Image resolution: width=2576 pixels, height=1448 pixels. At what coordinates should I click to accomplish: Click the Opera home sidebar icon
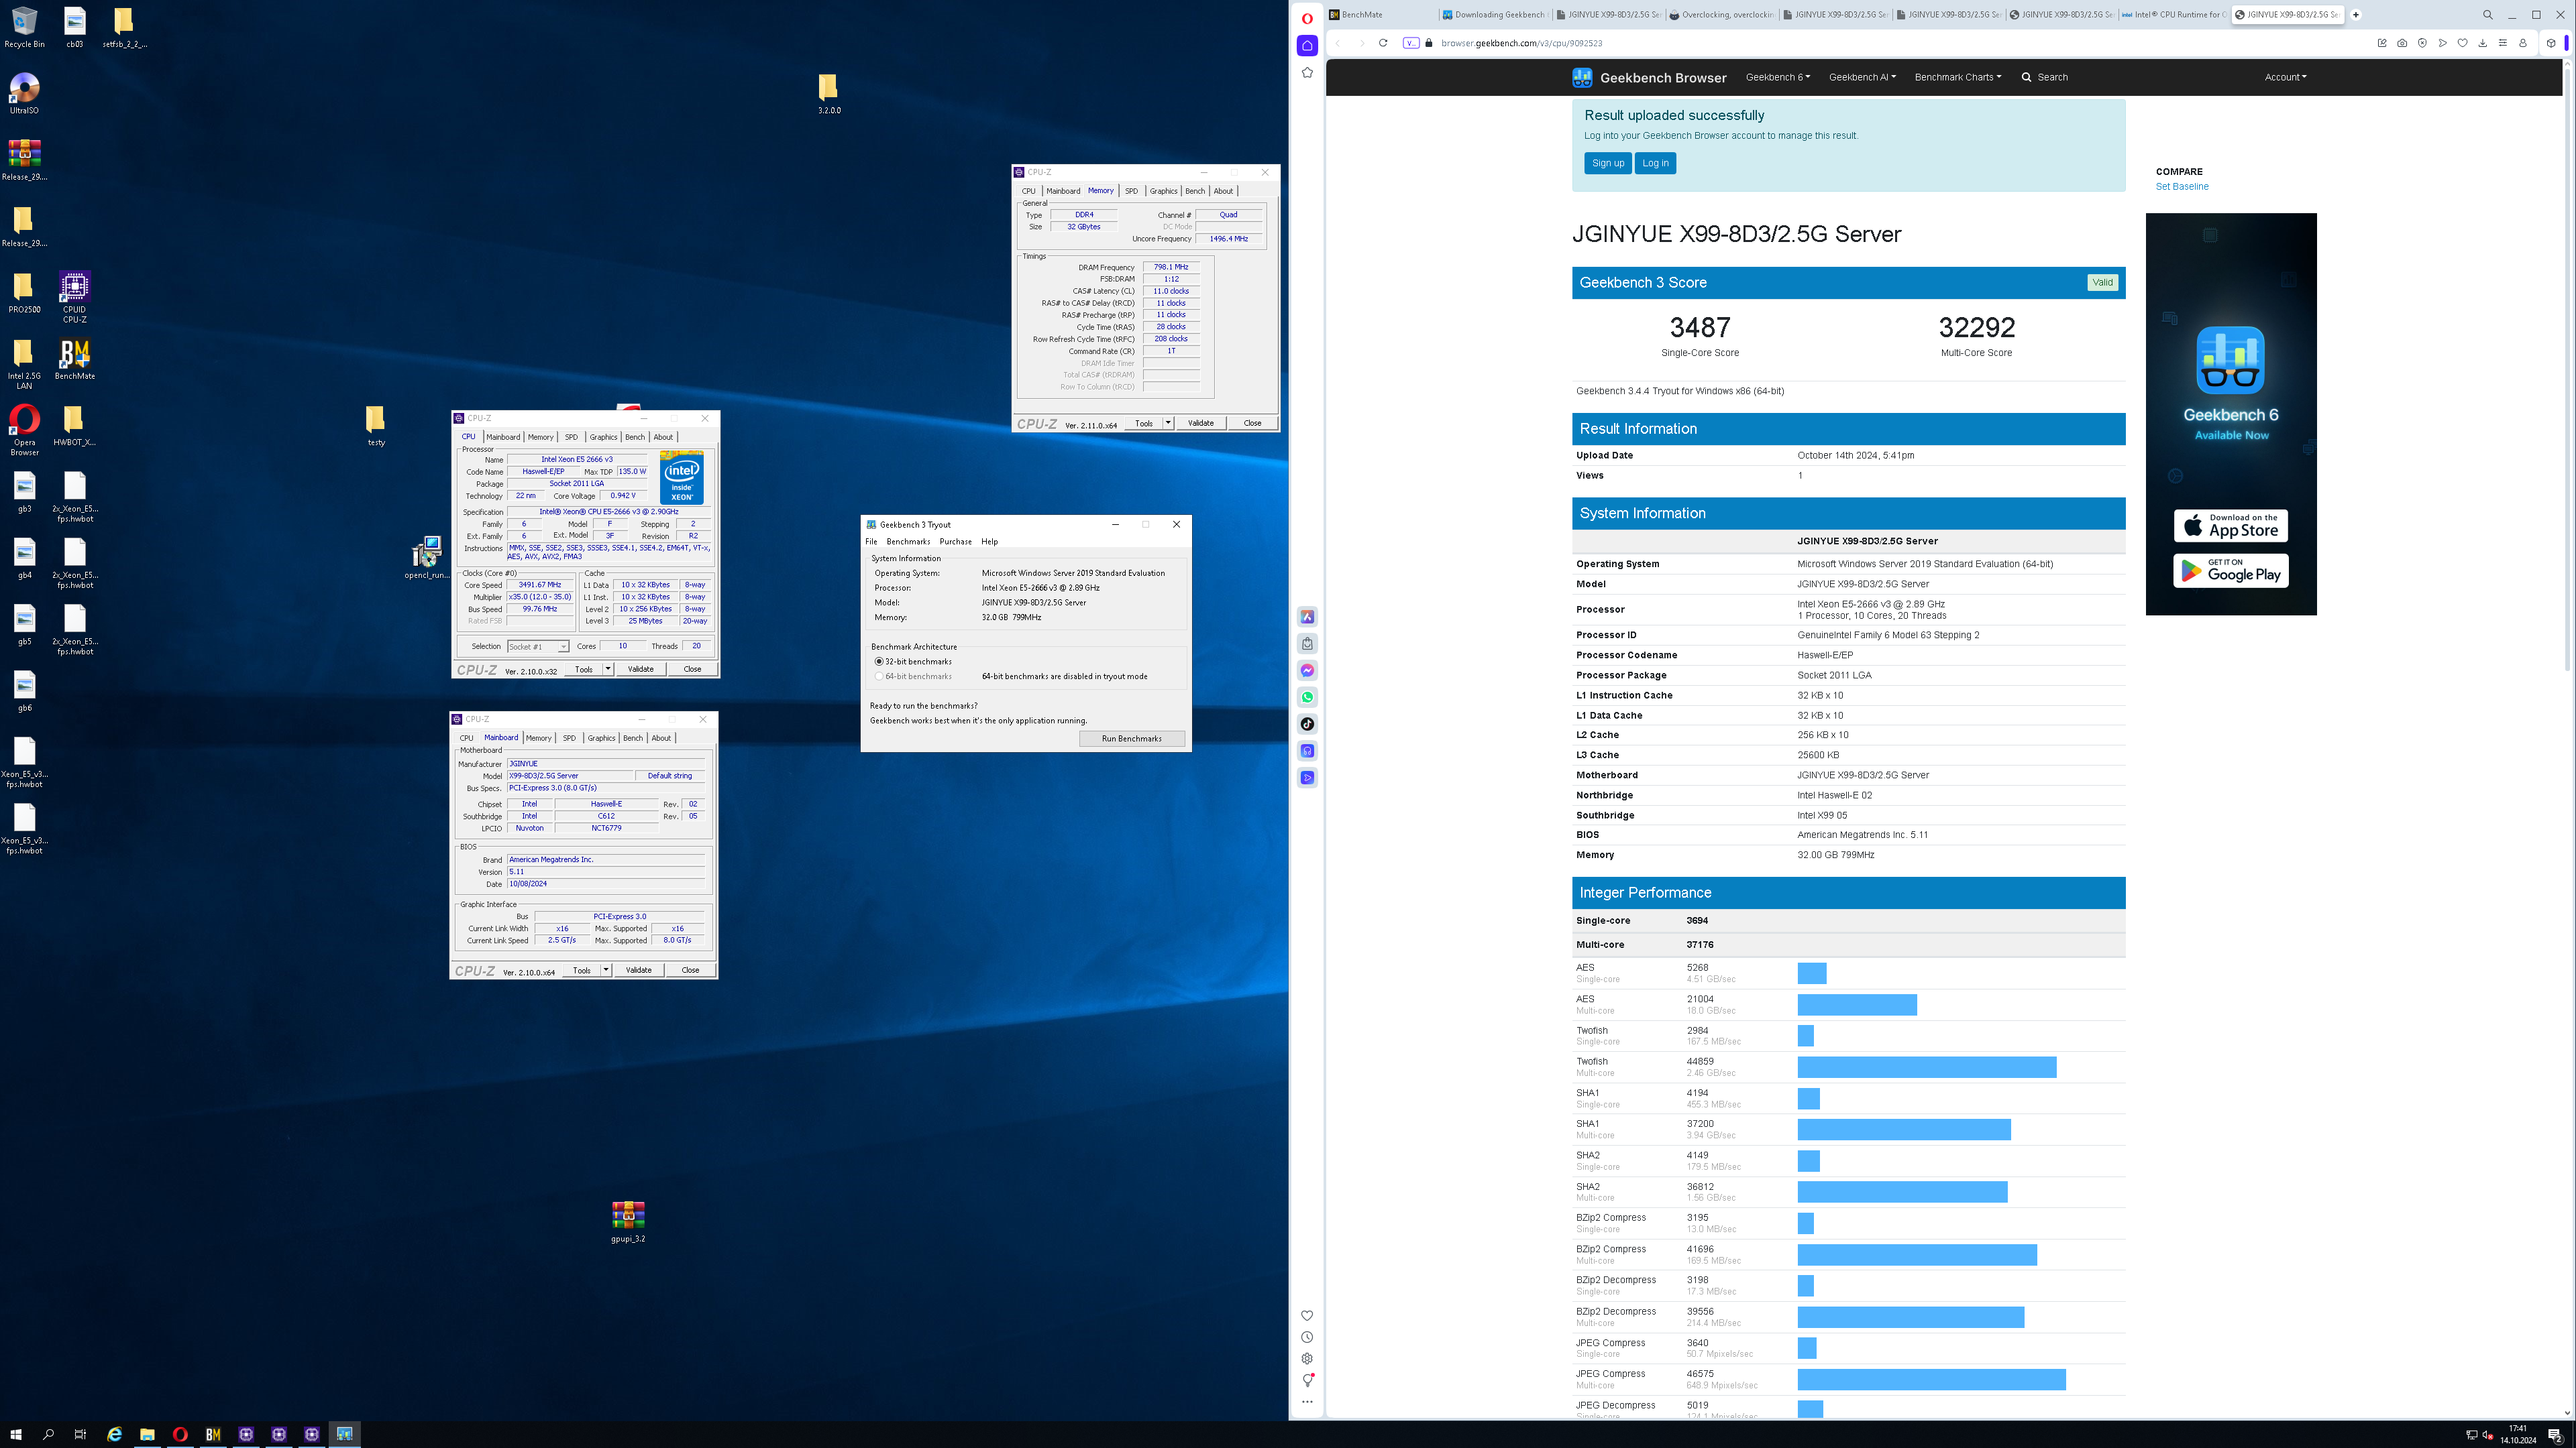point(1307,46)
